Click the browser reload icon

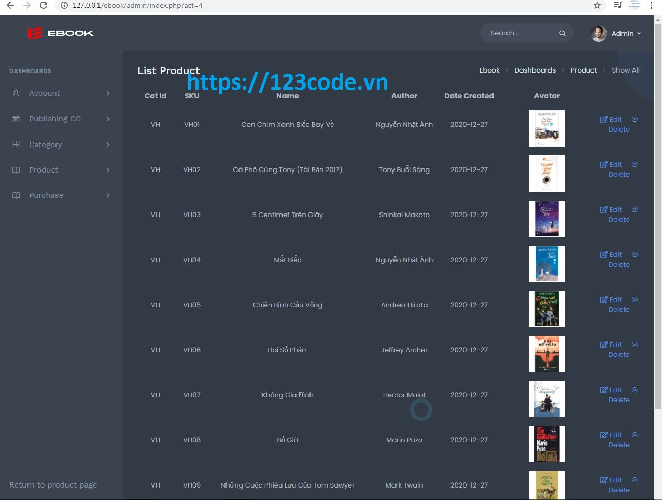[43, 6]
